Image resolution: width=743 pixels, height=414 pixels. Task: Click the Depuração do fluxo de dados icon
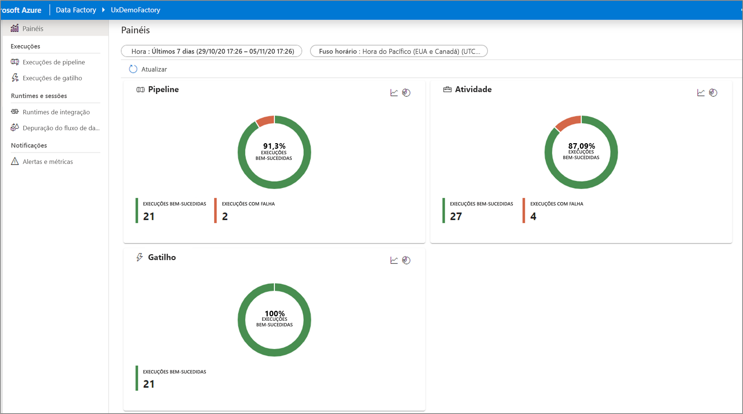(15, 128)
